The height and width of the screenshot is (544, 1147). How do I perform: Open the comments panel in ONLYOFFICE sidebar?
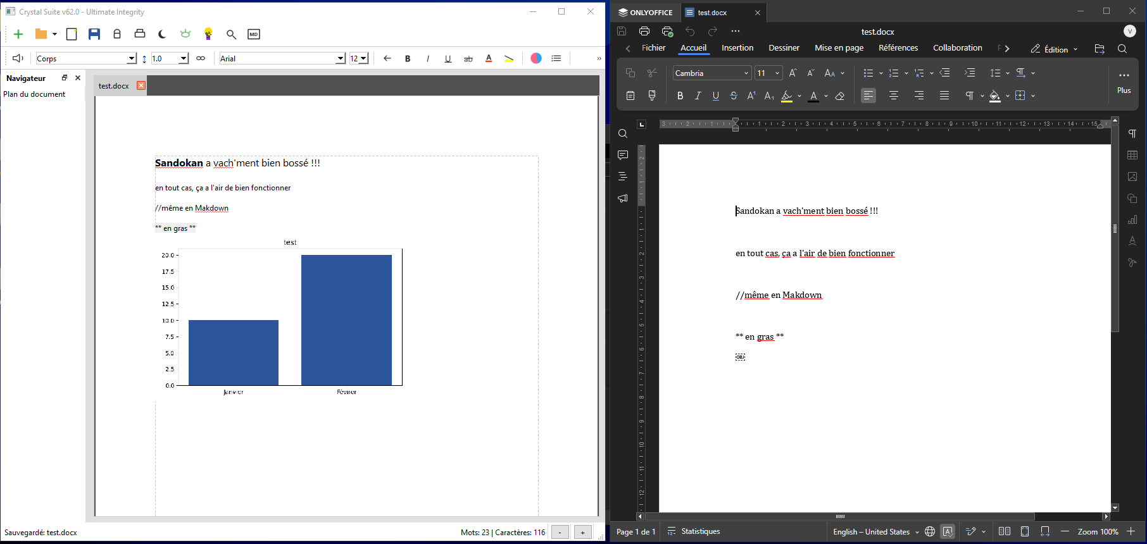click(x=623, y=155)
